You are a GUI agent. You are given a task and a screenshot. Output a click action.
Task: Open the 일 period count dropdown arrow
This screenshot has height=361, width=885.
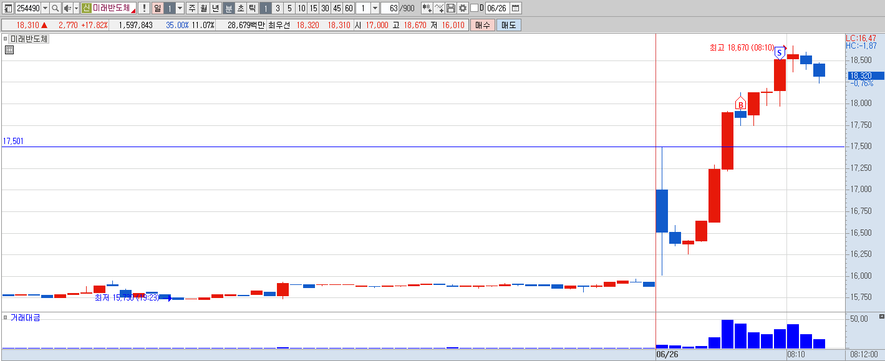(x=180, y=8)
